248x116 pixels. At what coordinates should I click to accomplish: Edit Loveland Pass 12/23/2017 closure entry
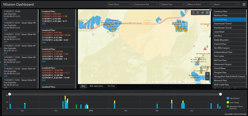pyautogui.click(x=44, y=80)
